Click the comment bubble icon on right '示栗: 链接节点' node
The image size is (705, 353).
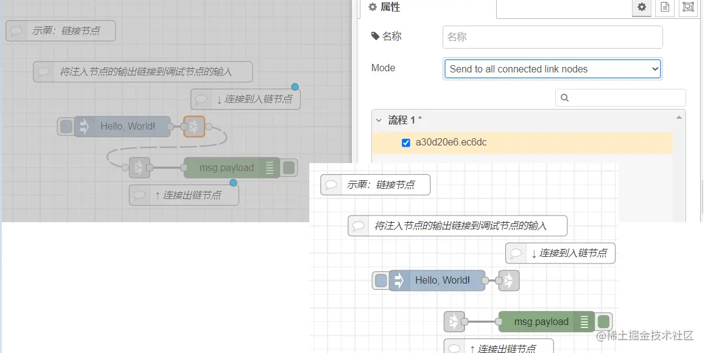pyautogui.click(x=331, y=185)
